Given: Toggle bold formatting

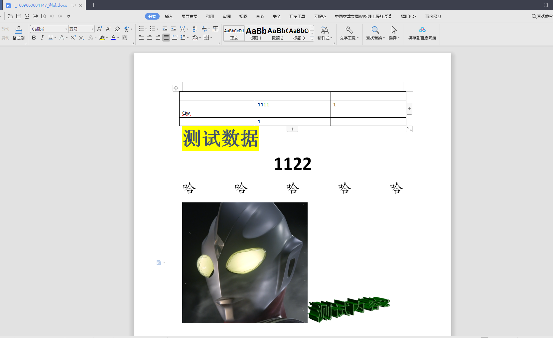Looking at the screenshot, I should click(x=34, y=38).
